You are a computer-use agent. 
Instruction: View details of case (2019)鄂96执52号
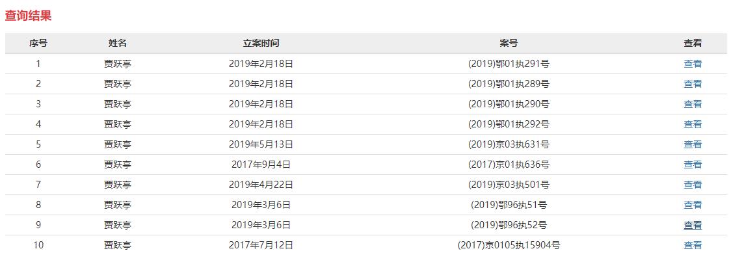point(693,225)
